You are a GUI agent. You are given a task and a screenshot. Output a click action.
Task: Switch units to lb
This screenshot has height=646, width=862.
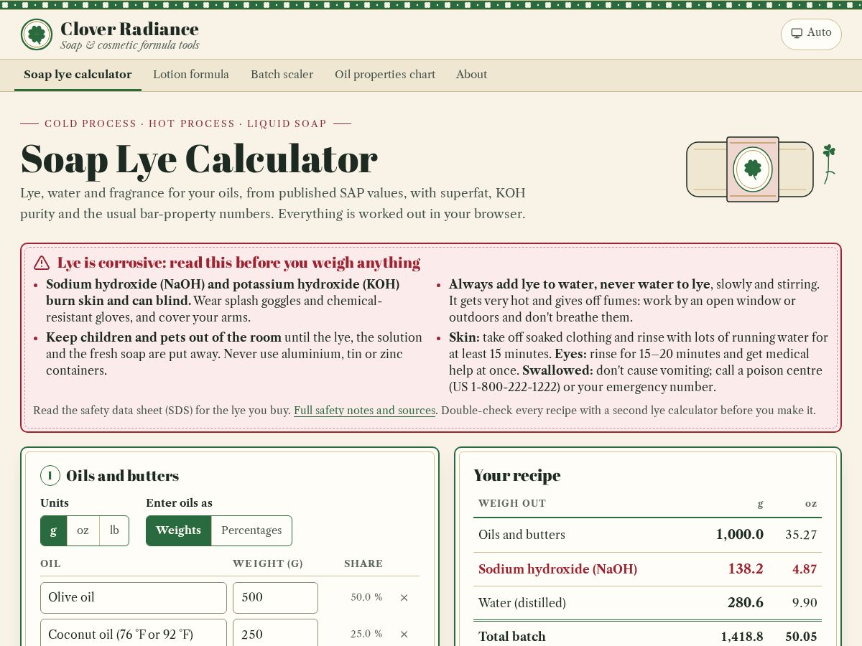[114, 530]
